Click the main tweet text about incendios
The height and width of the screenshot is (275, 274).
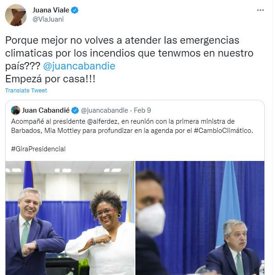point(129,53)
